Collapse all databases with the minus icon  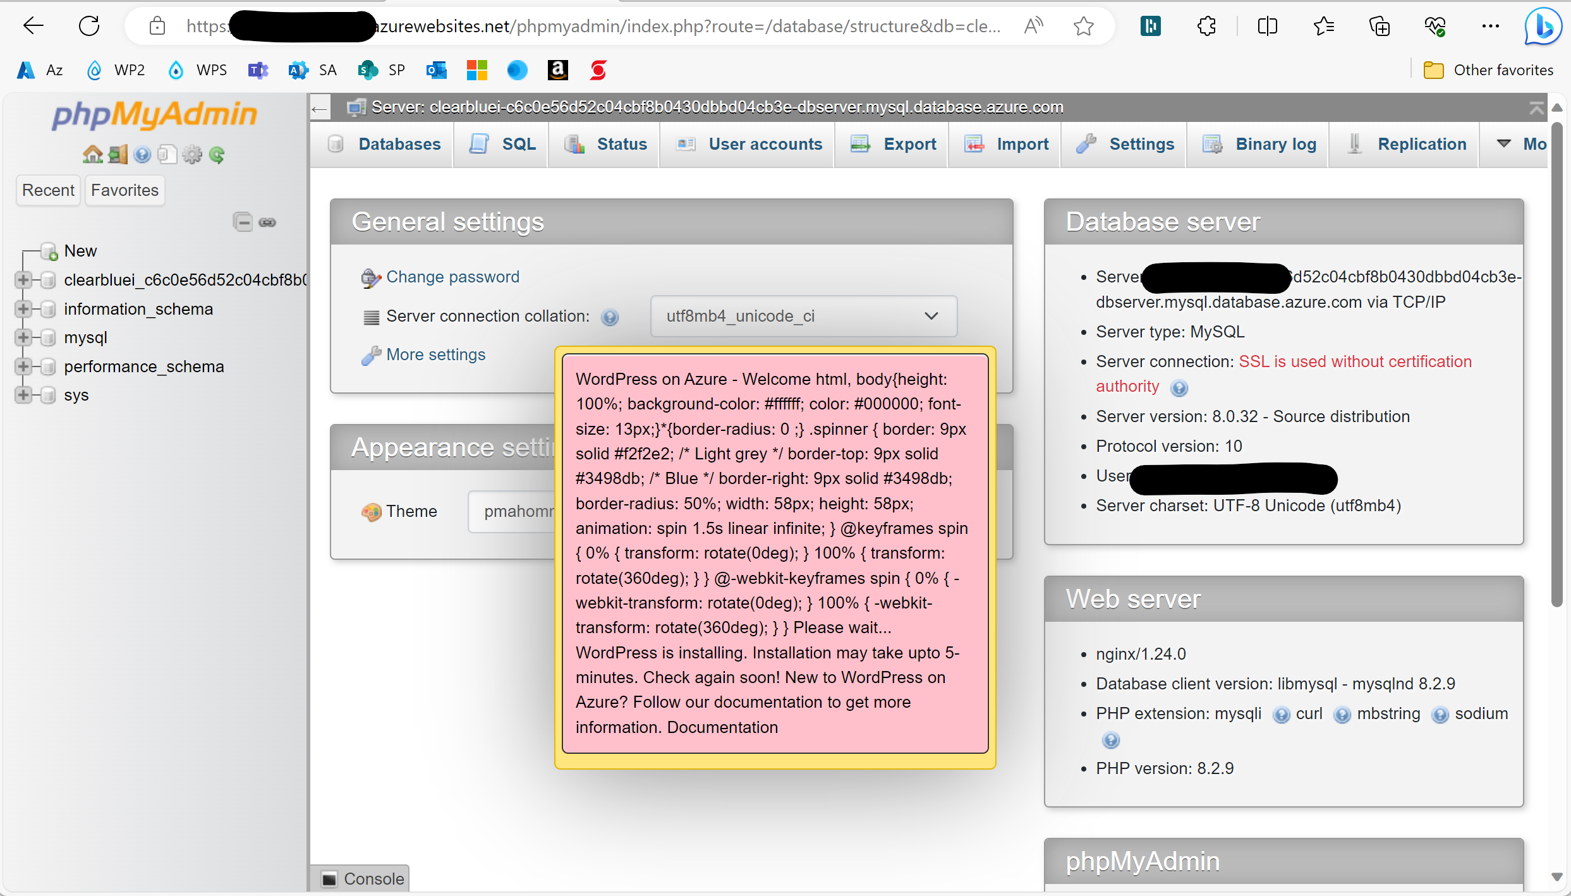243,222
